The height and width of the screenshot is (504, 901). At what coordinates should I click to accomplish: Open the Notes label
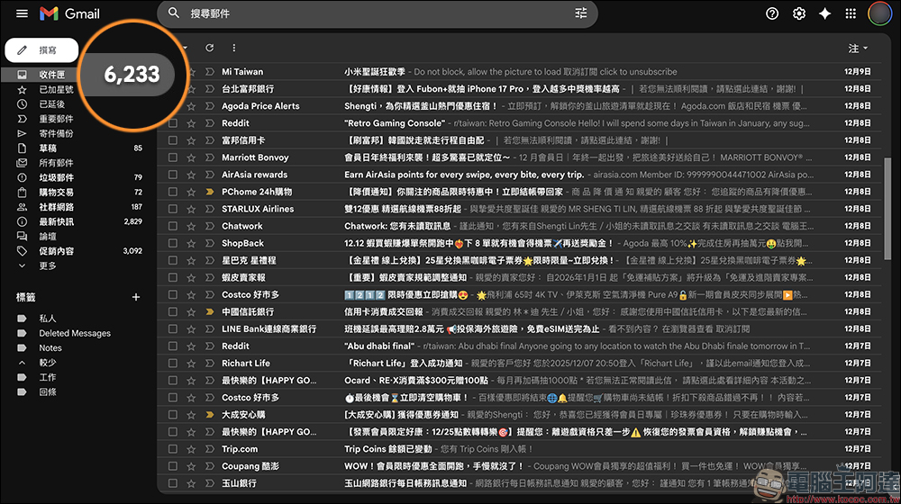50,348
